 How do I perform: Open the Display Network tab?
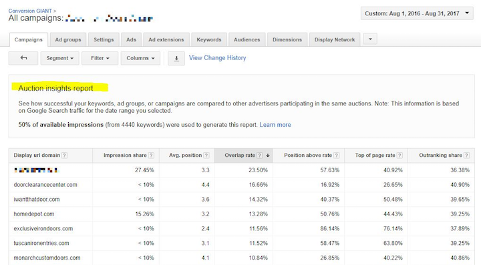pyautogui.click(x=335, y=40)
